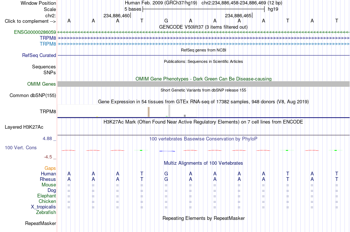Click the Sequences track label
350x232 pixels.
coord(44,67)
